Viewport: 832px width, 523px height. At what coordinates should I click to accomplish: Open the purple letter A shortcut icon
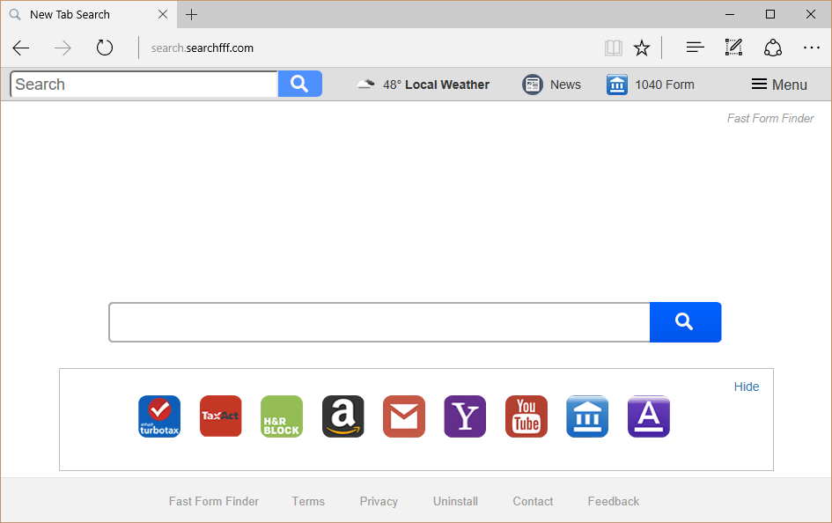point(649,416)
